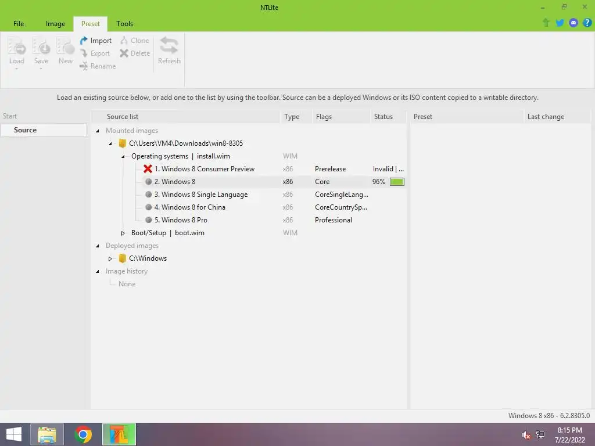595x446 pixels.
Task: Click the C:\Windows folder icon
Action: click(122, 258)
